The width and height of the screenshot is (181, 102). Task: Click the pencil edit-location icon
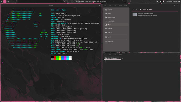(141, 9)
